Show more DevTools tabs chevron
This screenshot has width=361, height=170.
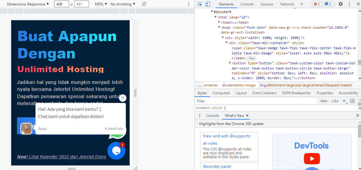coord(302,4)
